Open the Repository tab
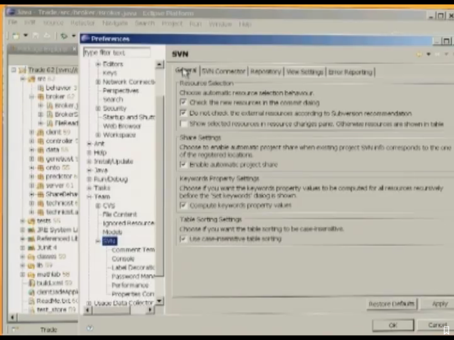Viewport: 454px width, 340px height. click(x=266, y=71)
